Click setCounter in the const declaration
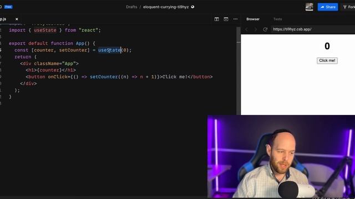 (x=73, y=50)
